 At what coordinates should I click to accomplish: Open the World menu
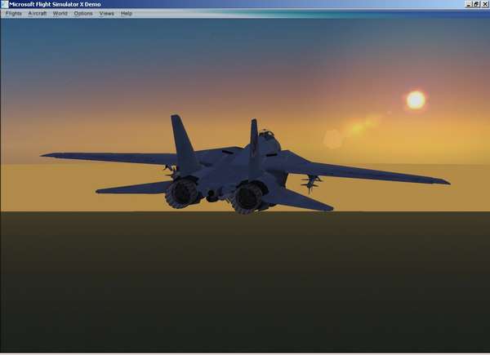[60, 13]
